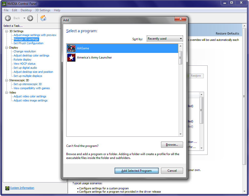Click Add Selected Program button
Screen dimensions: 249x196
pyautogui.click(x=137, y=171)
